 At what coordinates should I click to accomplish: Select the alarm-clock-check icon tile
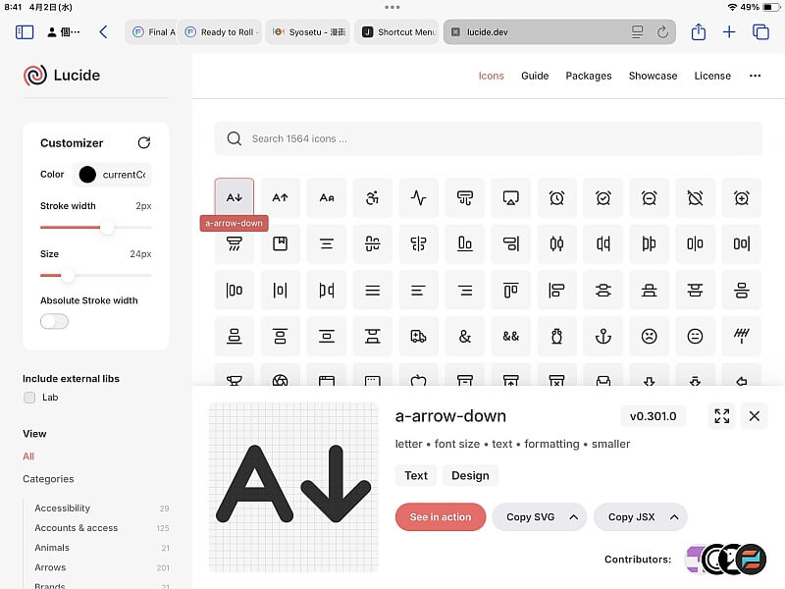(x=603, y=198)
